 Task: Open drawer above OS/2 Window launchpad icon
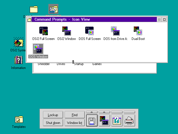click(x=104, y=112)
